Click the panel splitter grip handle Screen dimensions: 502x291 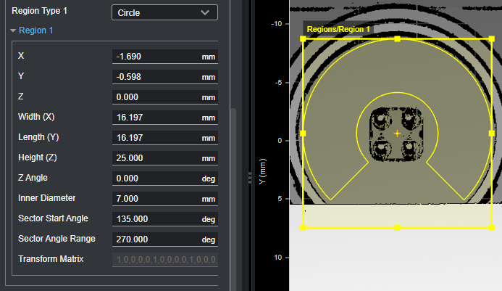point(250,177)
